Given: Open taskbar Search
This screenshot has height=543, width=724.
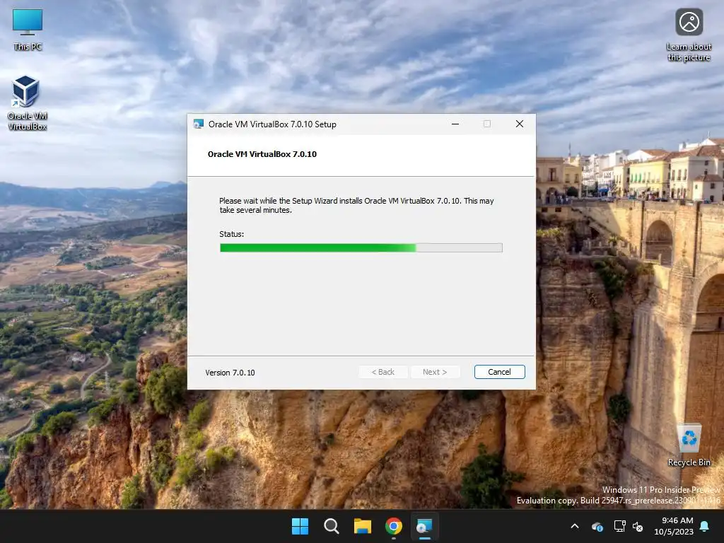Looking at the screenshot, I should click(x=331, y=526).
